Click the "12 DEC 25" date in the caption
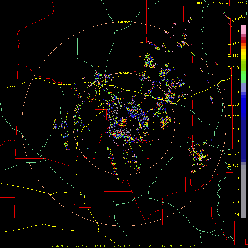The image size is (248, 248). pyautogui.click(x=172, y=246)
